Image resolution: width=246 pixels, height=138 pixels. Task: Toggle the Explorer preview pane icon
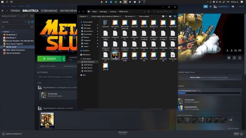170,16
